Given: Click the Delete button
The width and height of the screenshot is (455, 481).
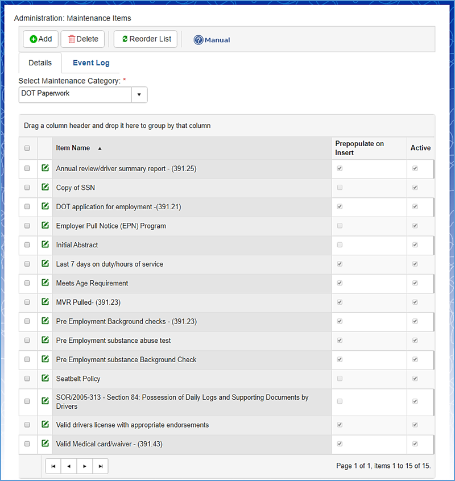Looking at the screenshot, I should click(x=83, y=39).
